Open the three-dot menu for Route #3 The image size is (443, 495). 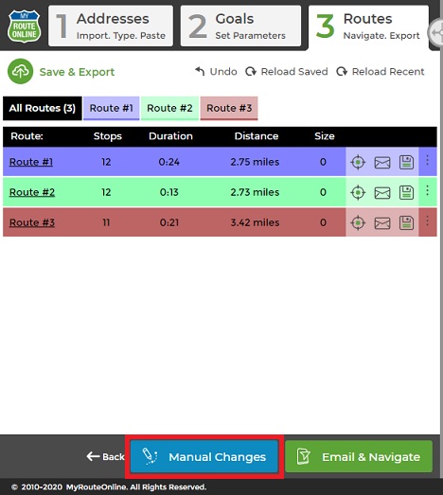427,221
